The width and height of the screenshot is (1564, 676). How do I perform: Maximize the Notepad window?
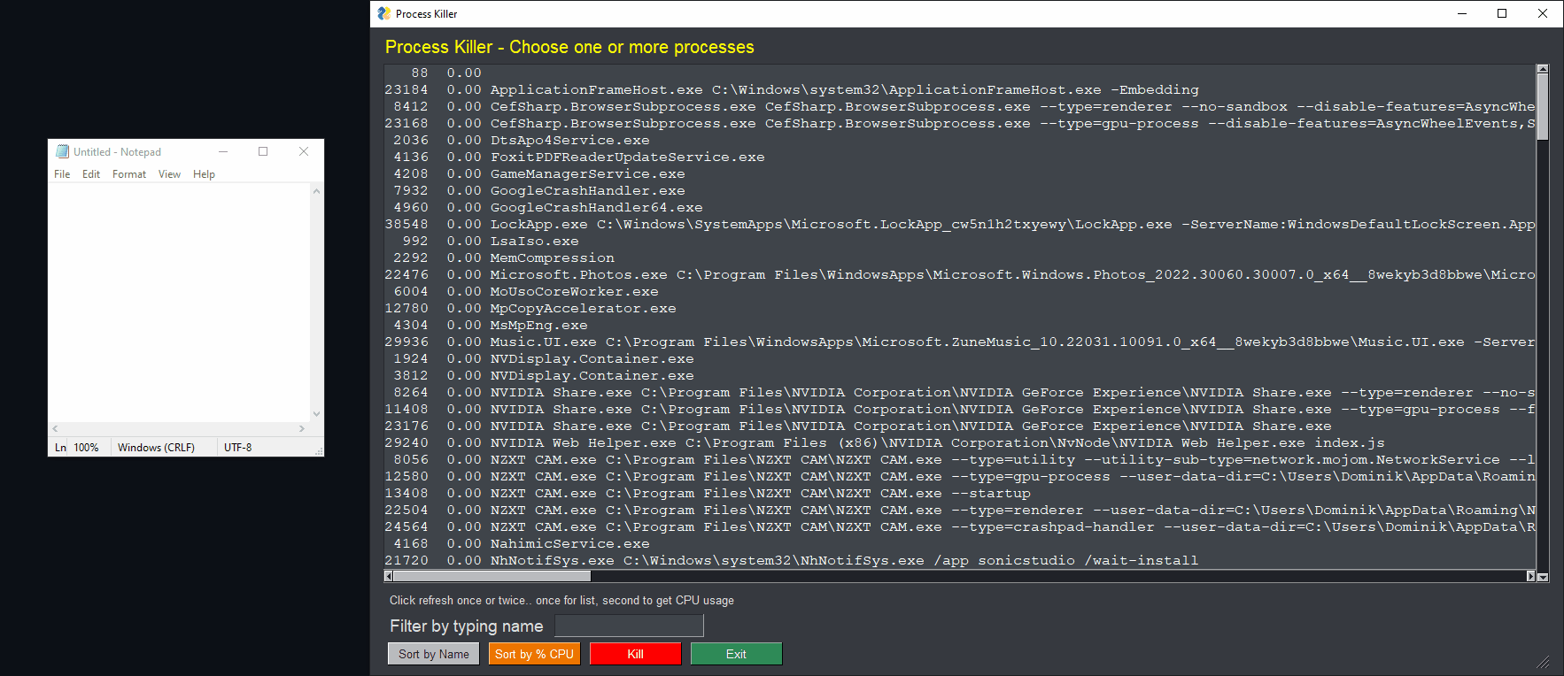click(263, 151)
